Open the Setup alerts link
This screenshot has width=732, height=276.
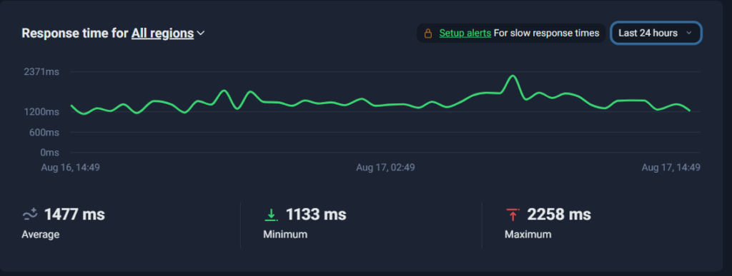click(465, 33)
